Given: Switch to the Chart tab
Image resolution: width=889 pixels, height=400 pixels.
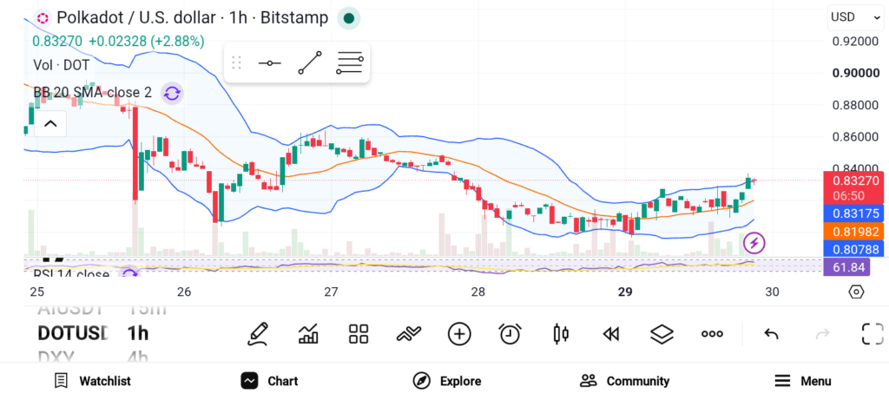Looking at the screenshot, I should coord(270,381).
